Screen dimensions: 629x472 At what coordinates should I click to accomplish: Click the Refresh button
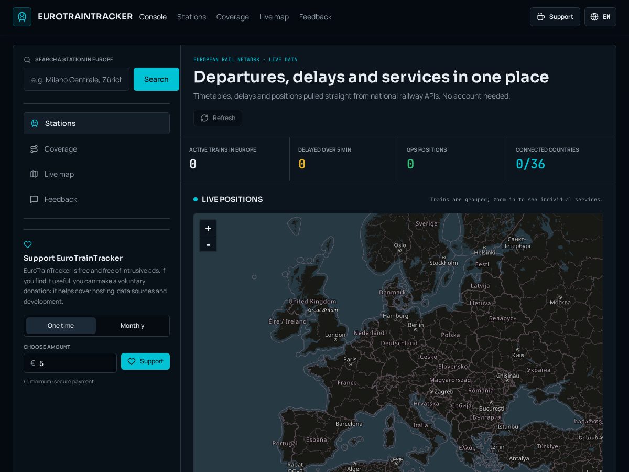218,118
